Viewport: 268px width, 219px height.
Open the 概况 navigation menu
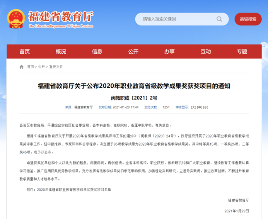[x=61, y=51]
